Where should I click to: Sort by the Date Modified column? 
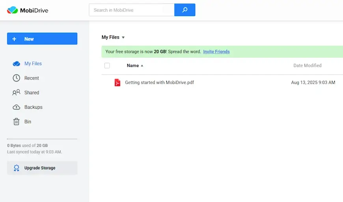pyautogui.click(x=308, y=65)
